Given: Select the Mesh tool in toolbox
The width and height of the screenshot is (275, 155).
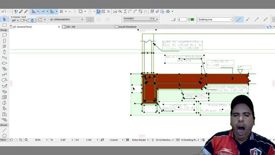Looking at the screenshot, I should coord(4,120).
